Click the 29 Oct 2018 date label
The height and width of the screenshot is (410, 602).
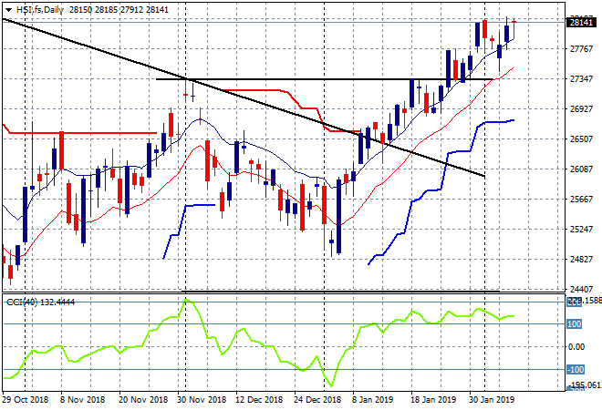(x=26, y=400)
